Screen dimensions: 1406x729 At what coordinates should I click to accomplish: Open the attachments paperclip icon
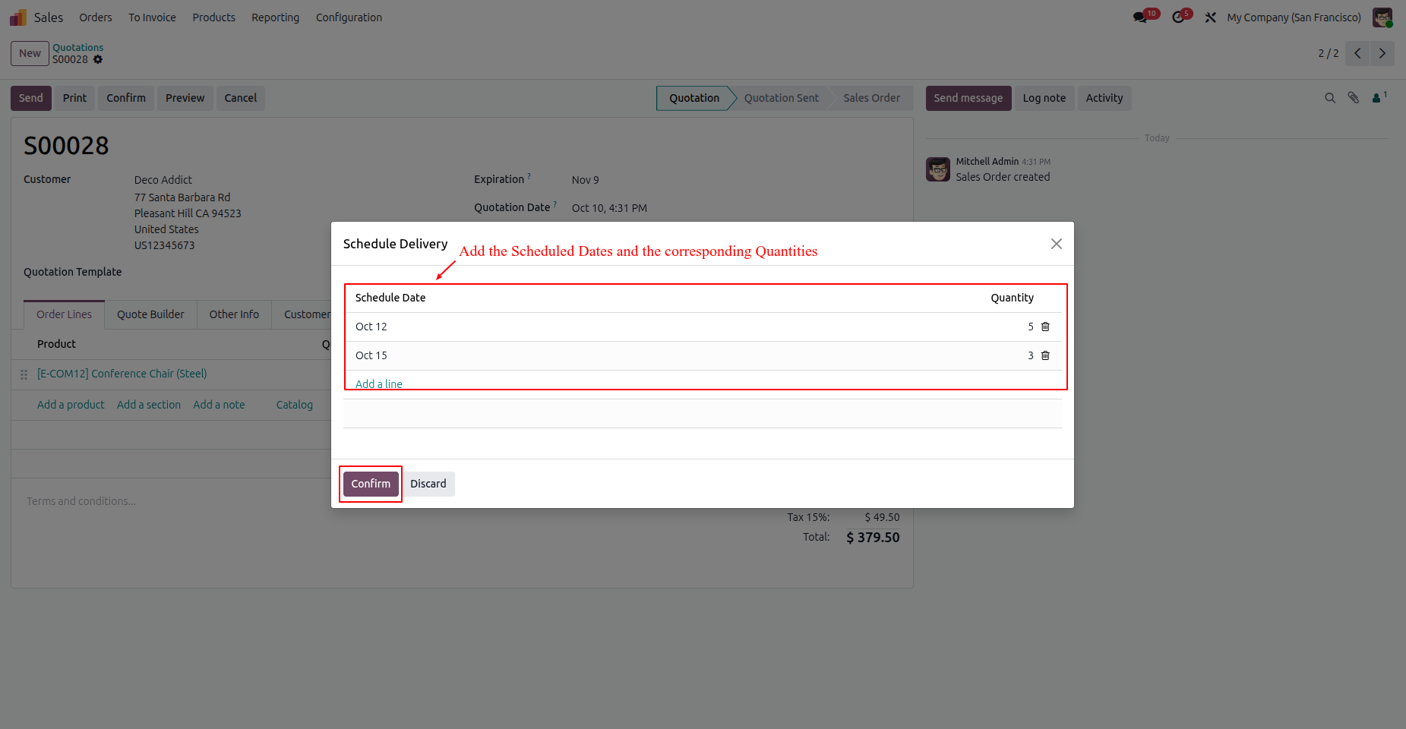tap(1354, 98)
